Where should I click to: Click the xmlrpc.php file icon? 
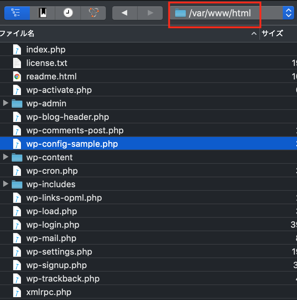click(x=17, y=292)
